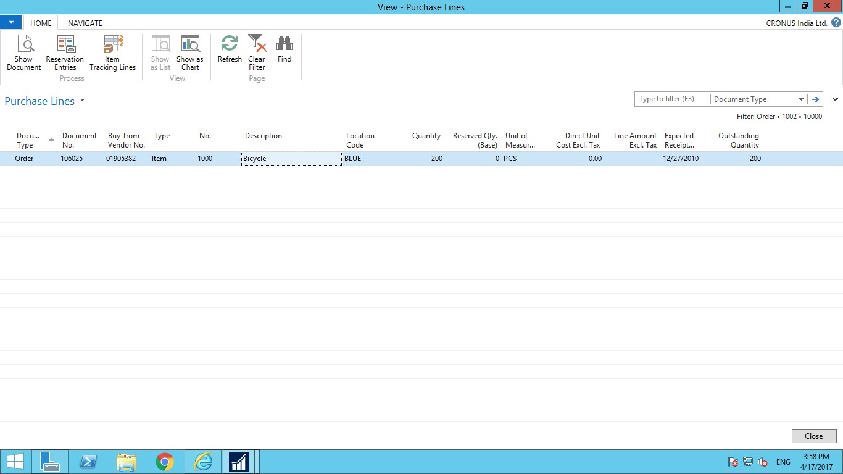Image resolution: width=843 pixels, height=474 pixels.
Task: Switch to the NAVIGATE tab
Action: tap(85, 23)
